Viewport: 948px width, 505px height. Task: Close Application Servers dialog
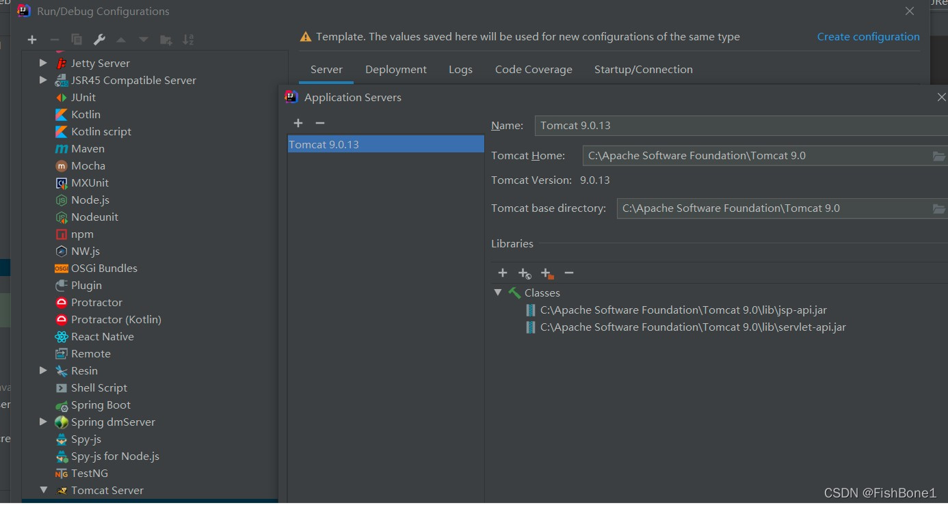[x=941, y=98]
